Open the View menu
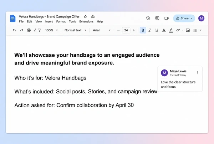Screen dimensions: 214x144 click(39, 21)
